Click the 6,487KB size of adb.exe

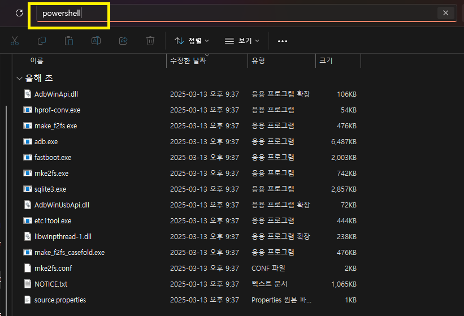tap(344, 142)
